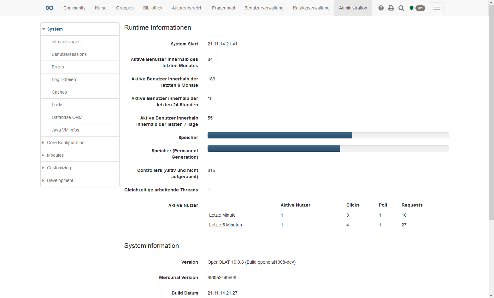Viewport: 494px width, 298px height.
Task: Click the print icon
Action: [391, 8]
